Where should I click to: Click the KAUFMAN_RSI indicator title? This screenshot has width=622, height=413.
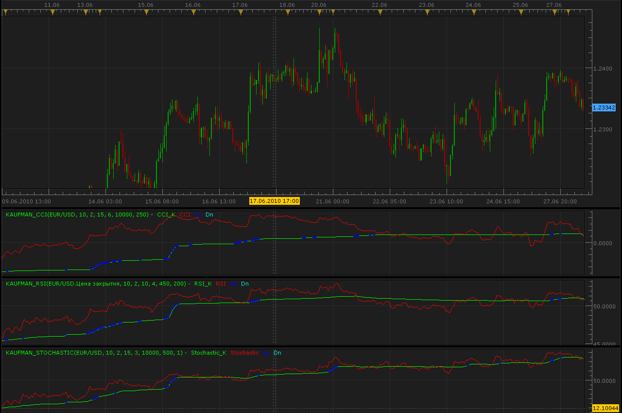96,284
